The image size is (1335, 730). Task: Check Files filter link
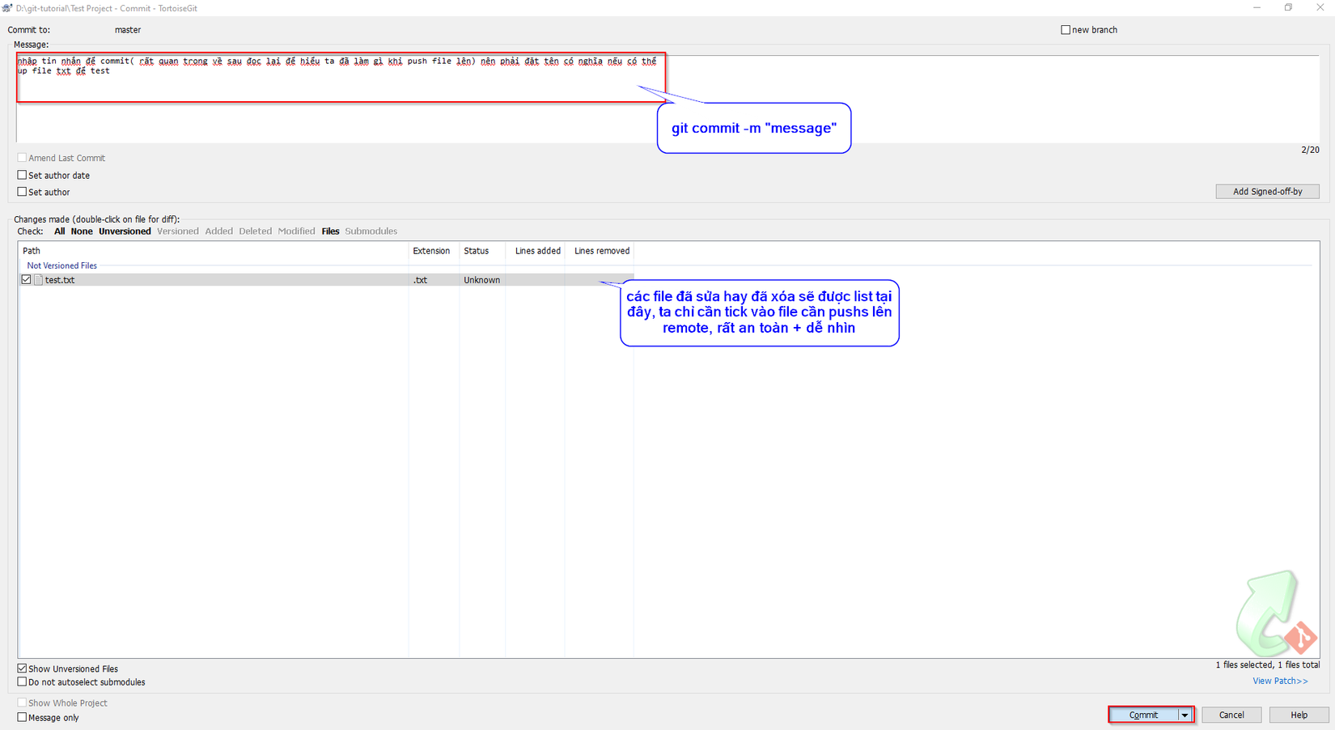coord(330,231)
